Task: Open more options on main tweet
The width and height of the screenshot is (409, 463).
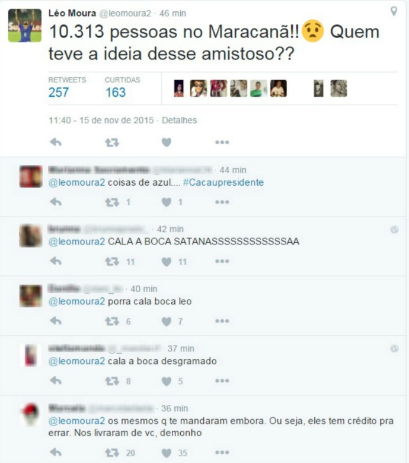Action: [222, 142]
